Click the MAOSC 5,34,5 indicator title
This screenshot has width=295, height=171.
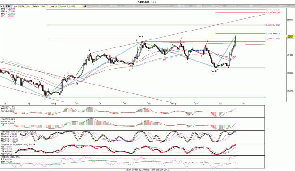[x=8, y=119]
